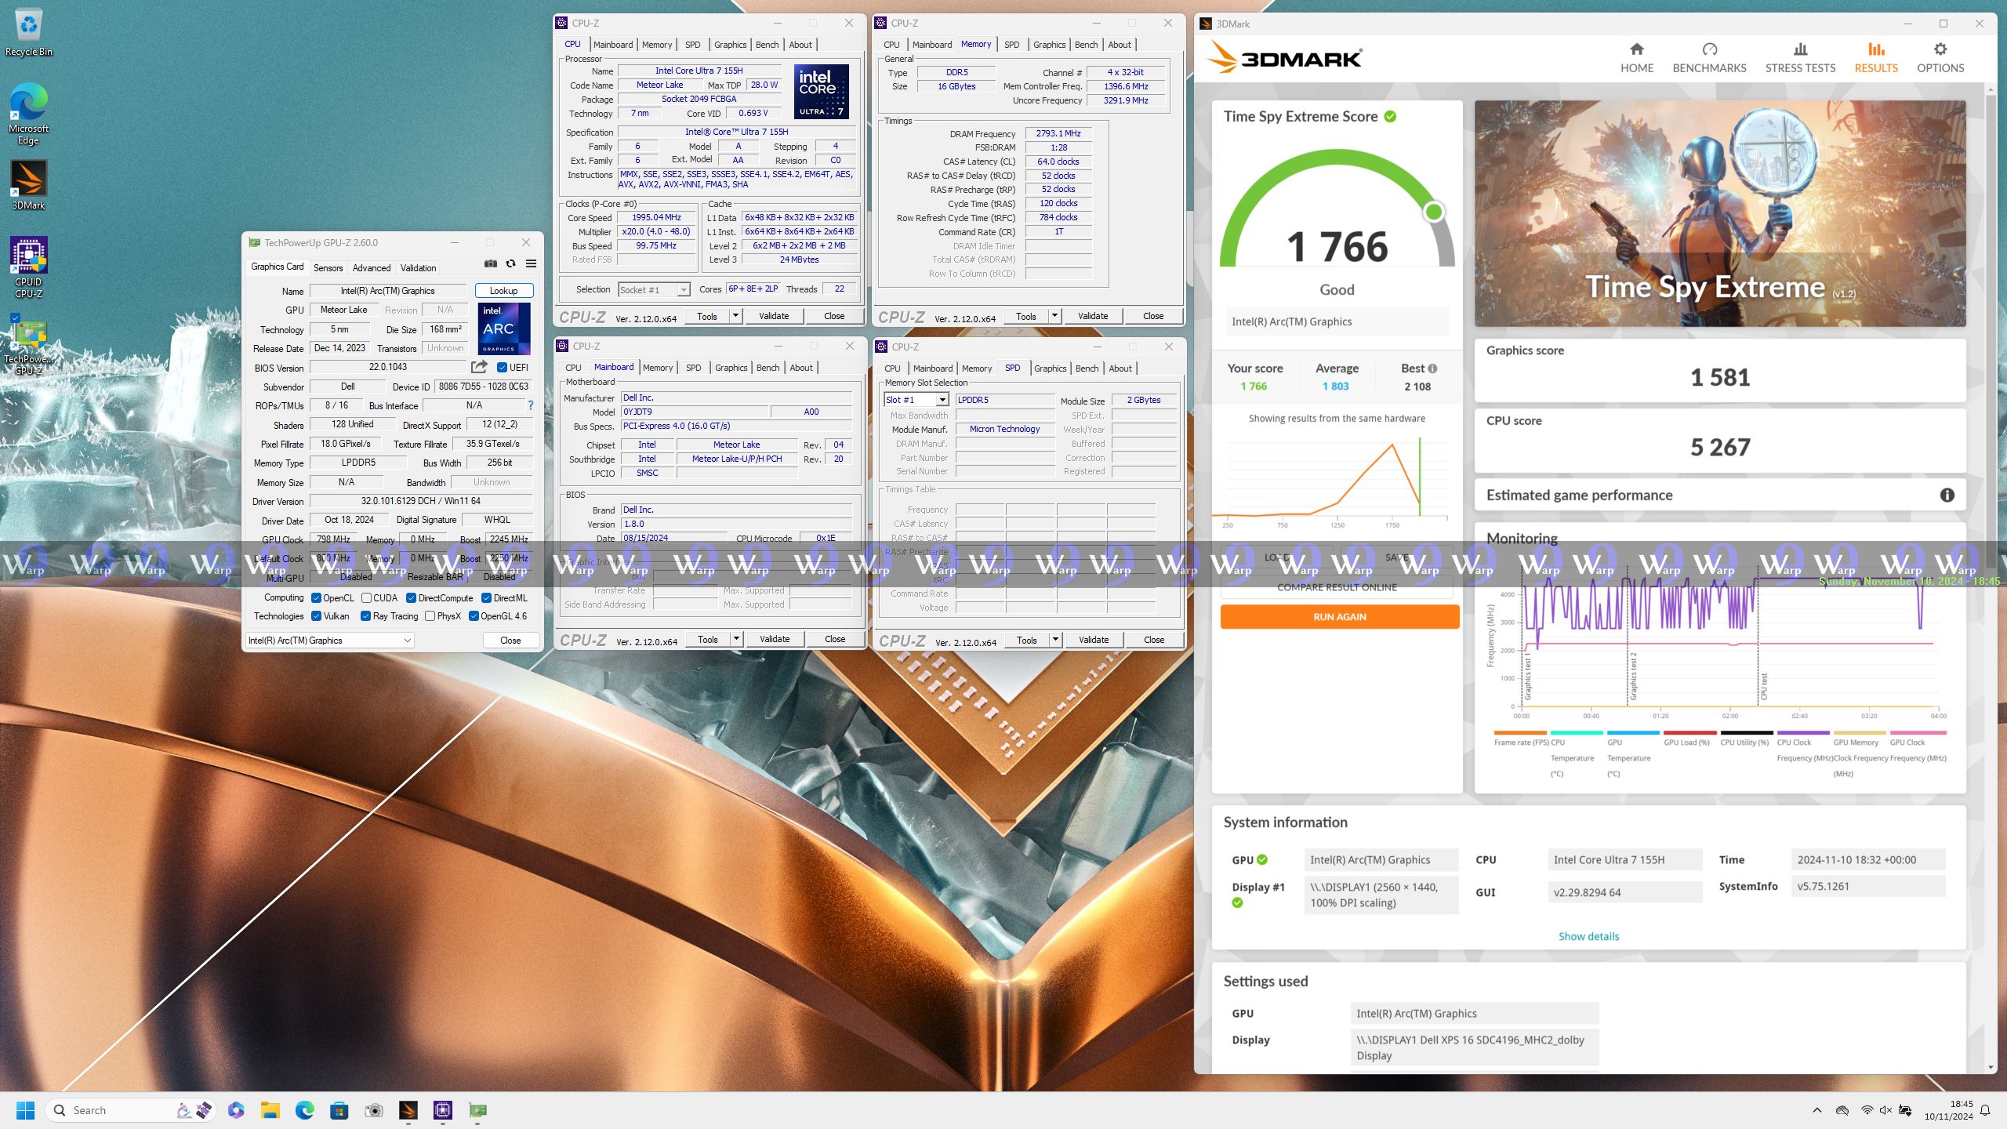This screenshot has width=2007, height=1129.
Task: Toggle the Vulkan checkbox in GPU-Z
Action: click(x=316, y=616)
